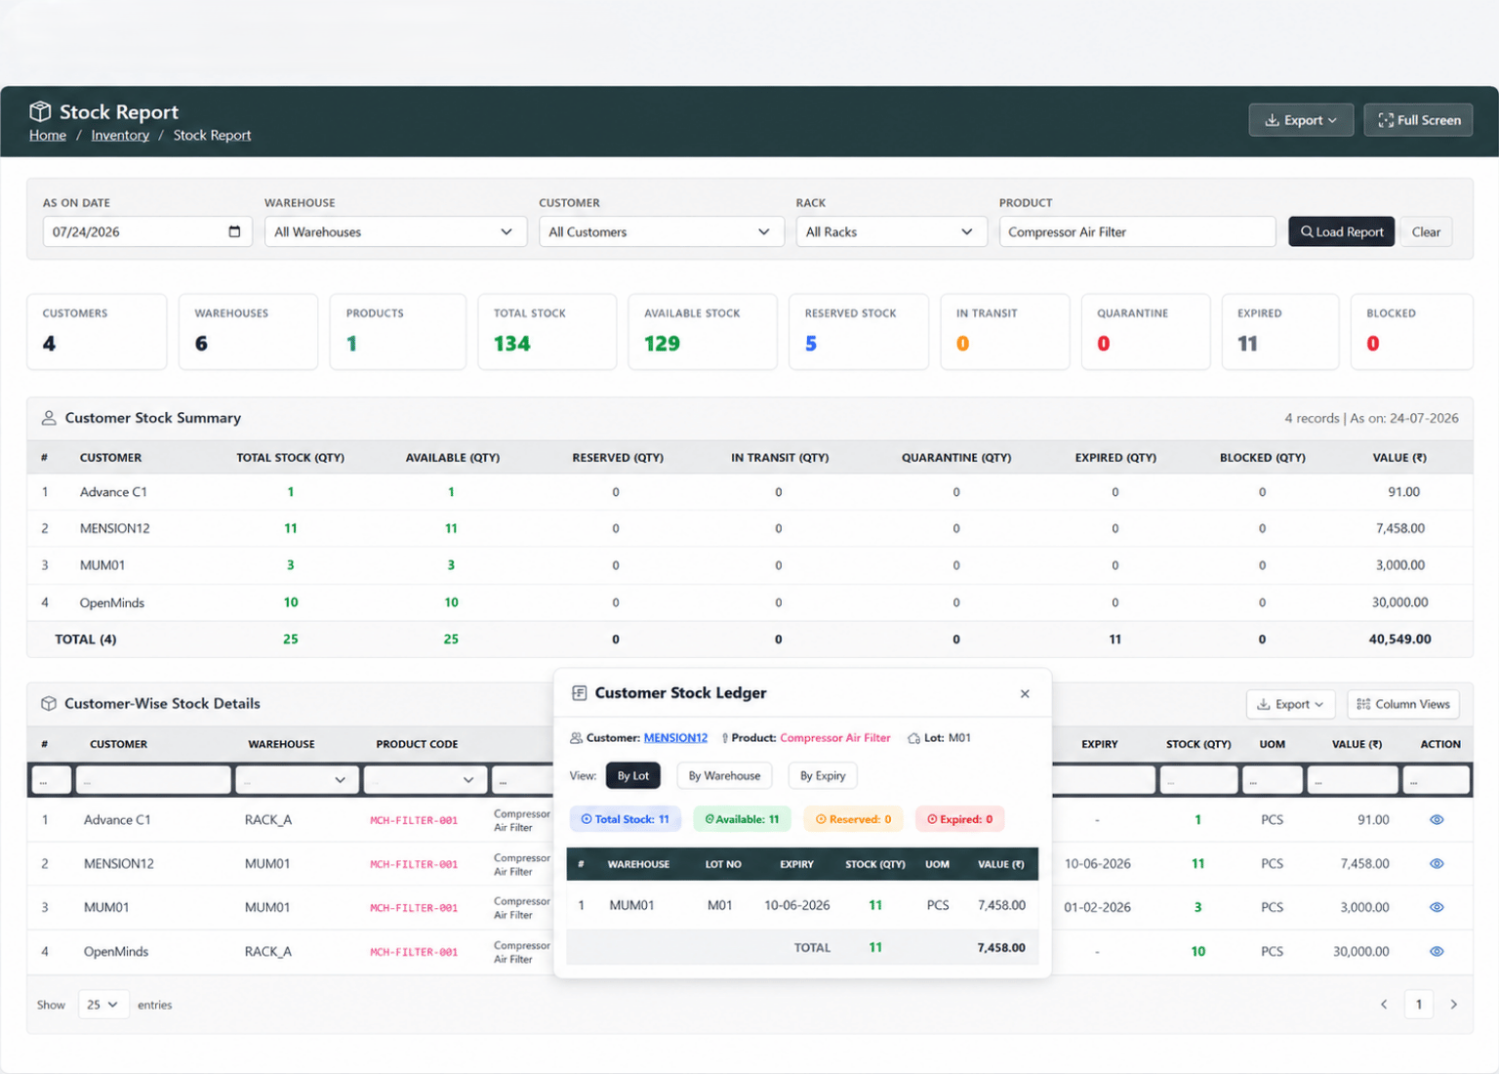Enter Full Screen mode
Image resolution: width=1499 pixels, height=1074 pixels.
[1418, 120]
